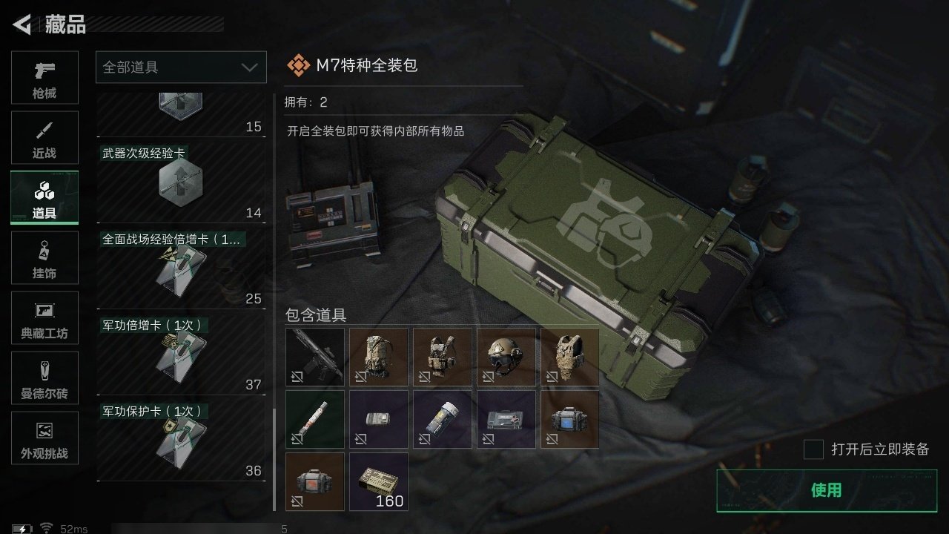Viewport: 949px width, 534px height.
Task: Click the item list scrollbar
Action: point(274,460)
